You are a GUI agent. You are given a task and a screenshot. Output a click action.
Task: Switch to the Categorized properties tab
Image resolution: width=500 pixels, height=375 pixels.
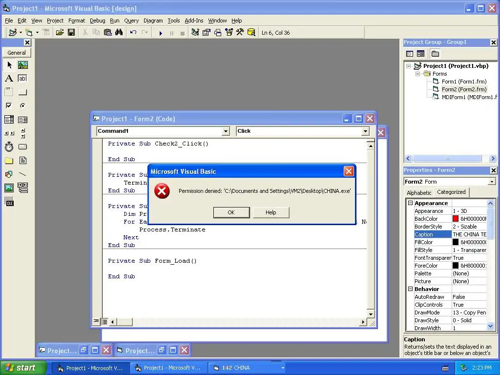coord(451,192)
